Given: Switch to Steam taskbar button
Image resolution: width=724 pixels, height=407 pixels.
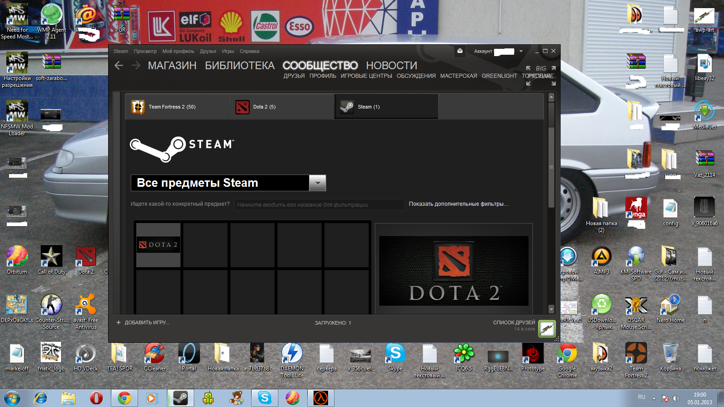Looking at the screenshot, I should click(x=180, y=398).
